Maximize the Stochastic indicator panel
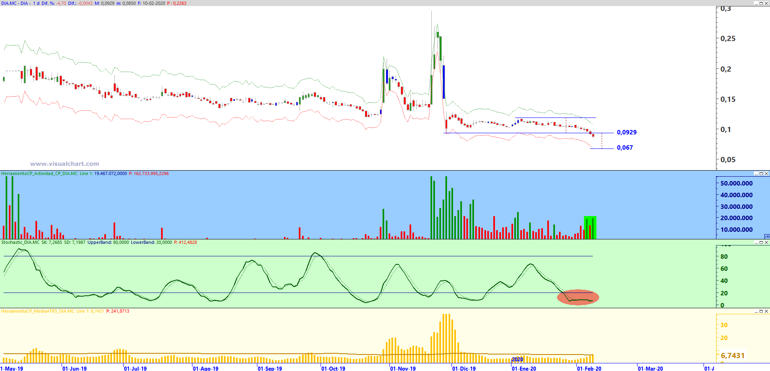Image resolution: width=770 pixels, height=371 pixels. pos(761,243)
